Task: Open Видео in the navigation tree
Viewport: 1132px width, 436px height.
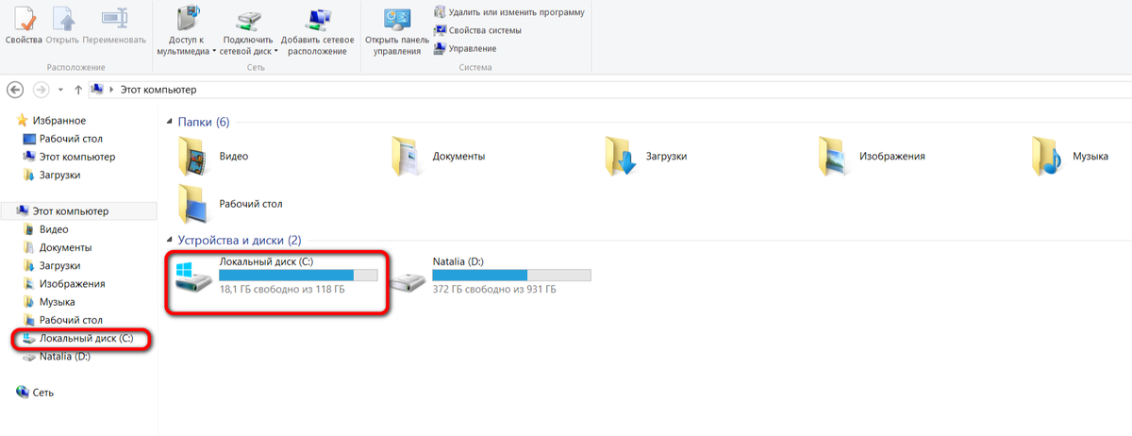Action: pos(46,229)
